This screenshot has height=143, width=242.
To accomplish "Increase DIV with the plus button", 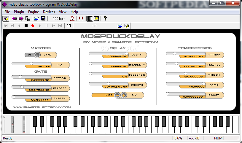I will 123,95.
